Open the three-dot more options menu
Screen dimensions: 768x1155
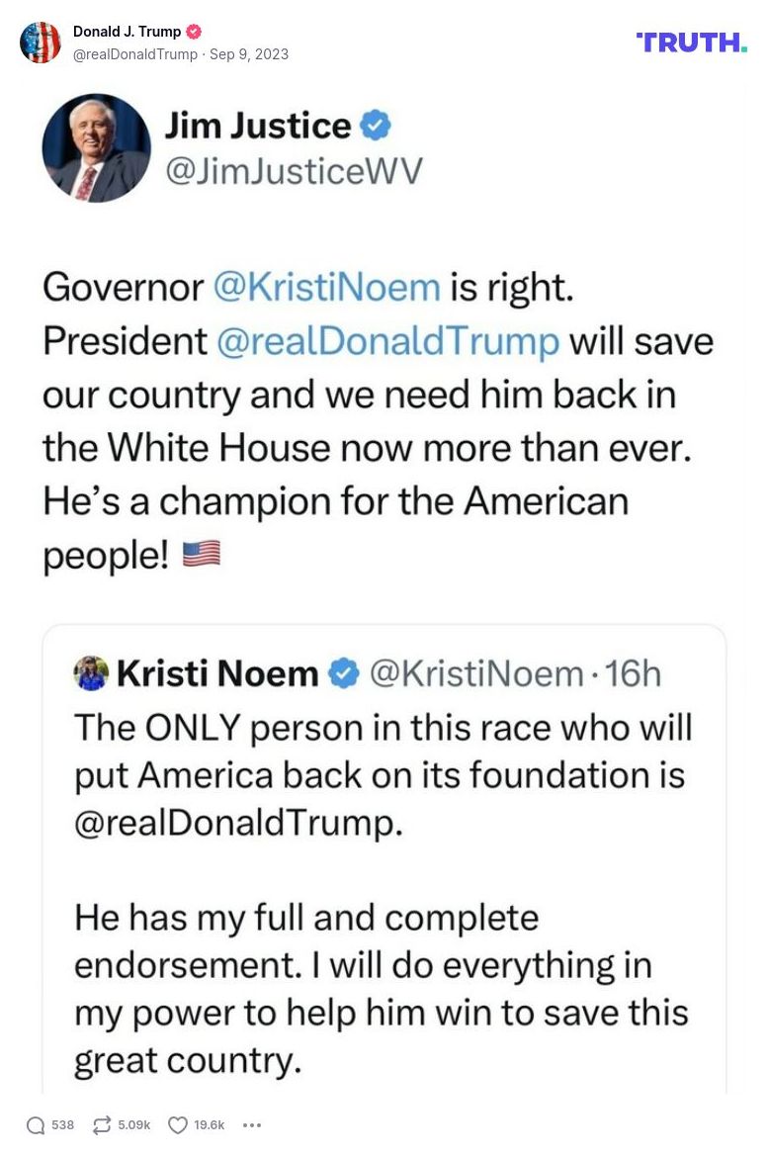[x=252, y=1125]
